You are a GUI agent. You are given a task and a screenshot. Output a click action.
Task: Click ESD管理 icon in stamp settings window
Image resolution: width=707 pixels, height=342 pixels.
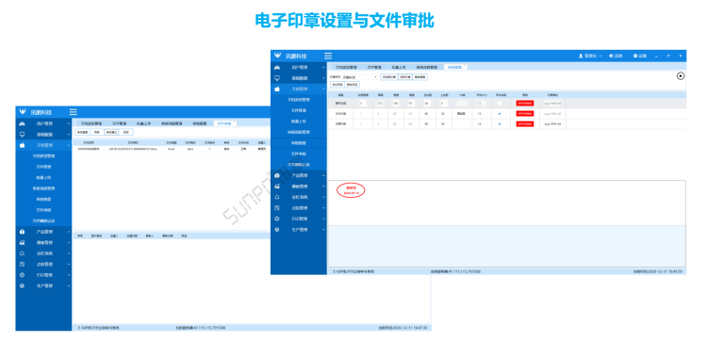pos(277,219)
